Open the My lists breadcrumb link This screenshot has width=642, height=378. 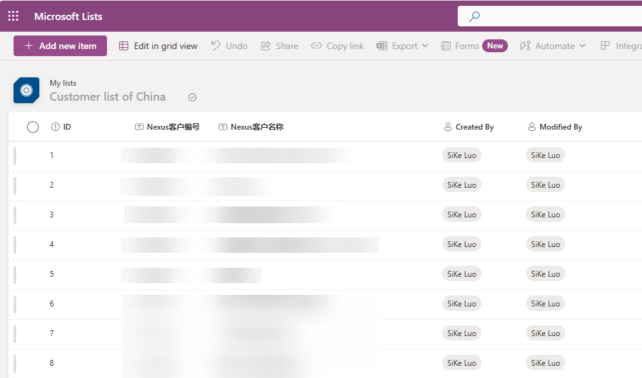[x=63, y=83]
